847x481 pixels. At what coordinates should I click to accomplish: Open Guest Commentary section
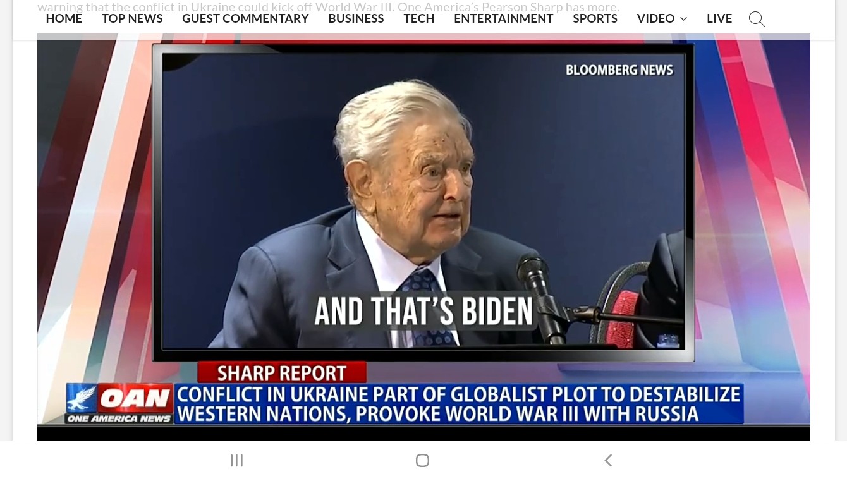click(245, 18)
